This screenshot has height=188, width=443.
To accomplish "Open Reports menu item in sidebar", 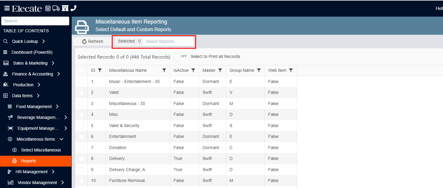I will [x=36, y=161].
